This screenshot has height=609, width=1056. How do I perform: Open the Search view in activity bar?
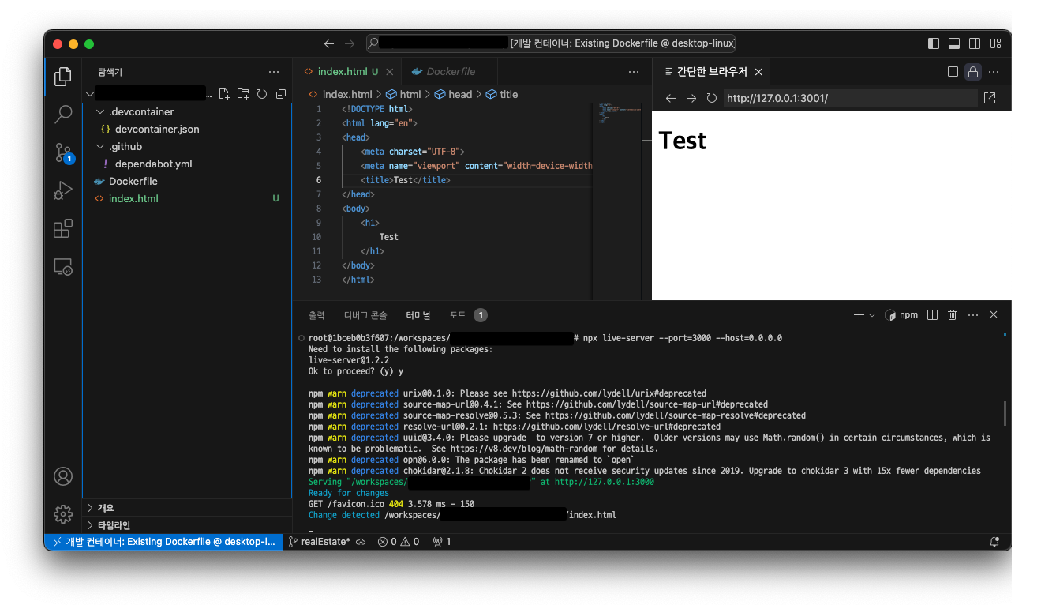point(63,115)
